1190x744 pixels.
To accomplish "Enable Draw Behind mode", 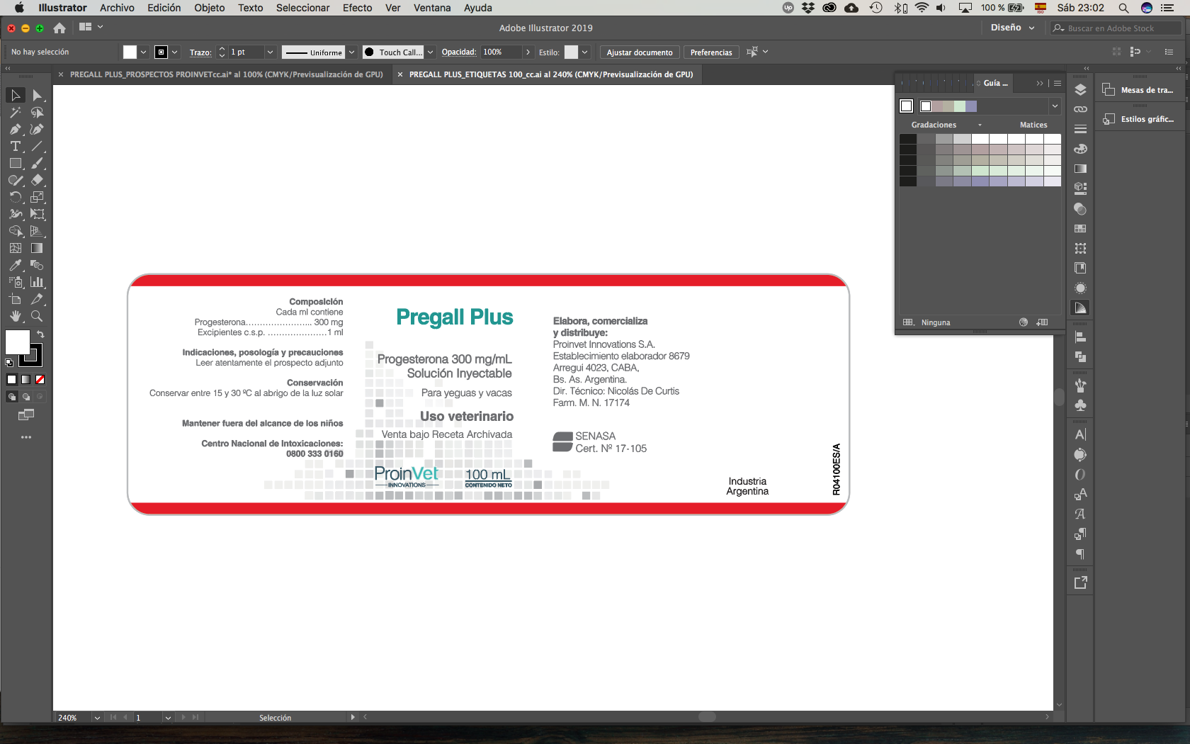I will [25, 397].
